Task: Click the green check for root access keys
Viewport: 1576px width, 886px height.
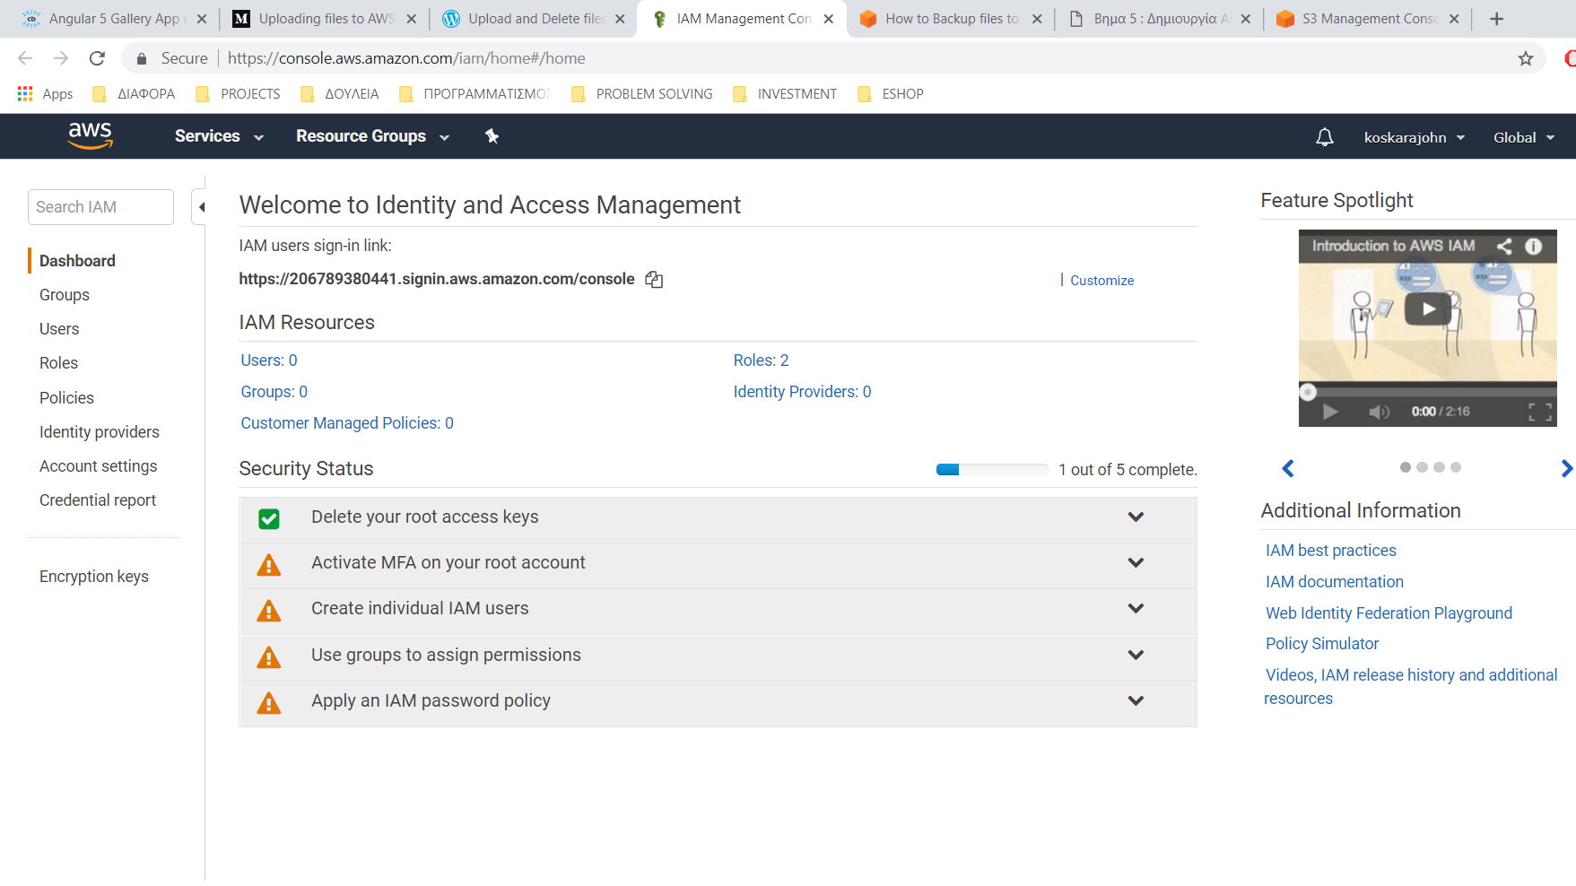Action: click(269, 518)
